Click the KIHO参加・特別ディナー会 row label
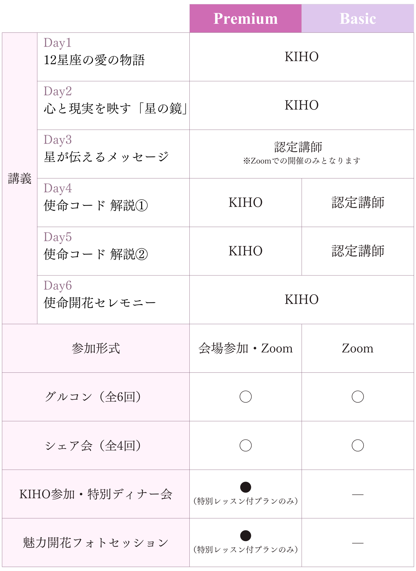The image size is (416, 571). pyautogui.click(x=96, y=494)
